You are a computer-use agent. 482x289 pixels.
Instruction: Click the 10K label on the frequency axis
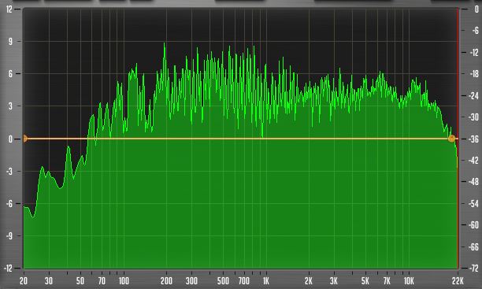(x=409, y=280)
